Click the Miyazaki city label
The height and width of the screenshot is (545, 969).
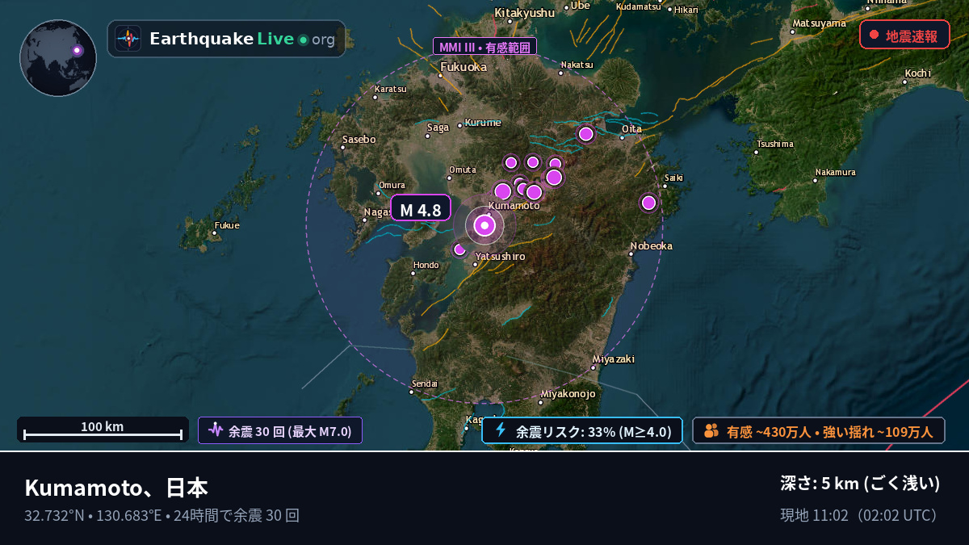click(614, 358)
